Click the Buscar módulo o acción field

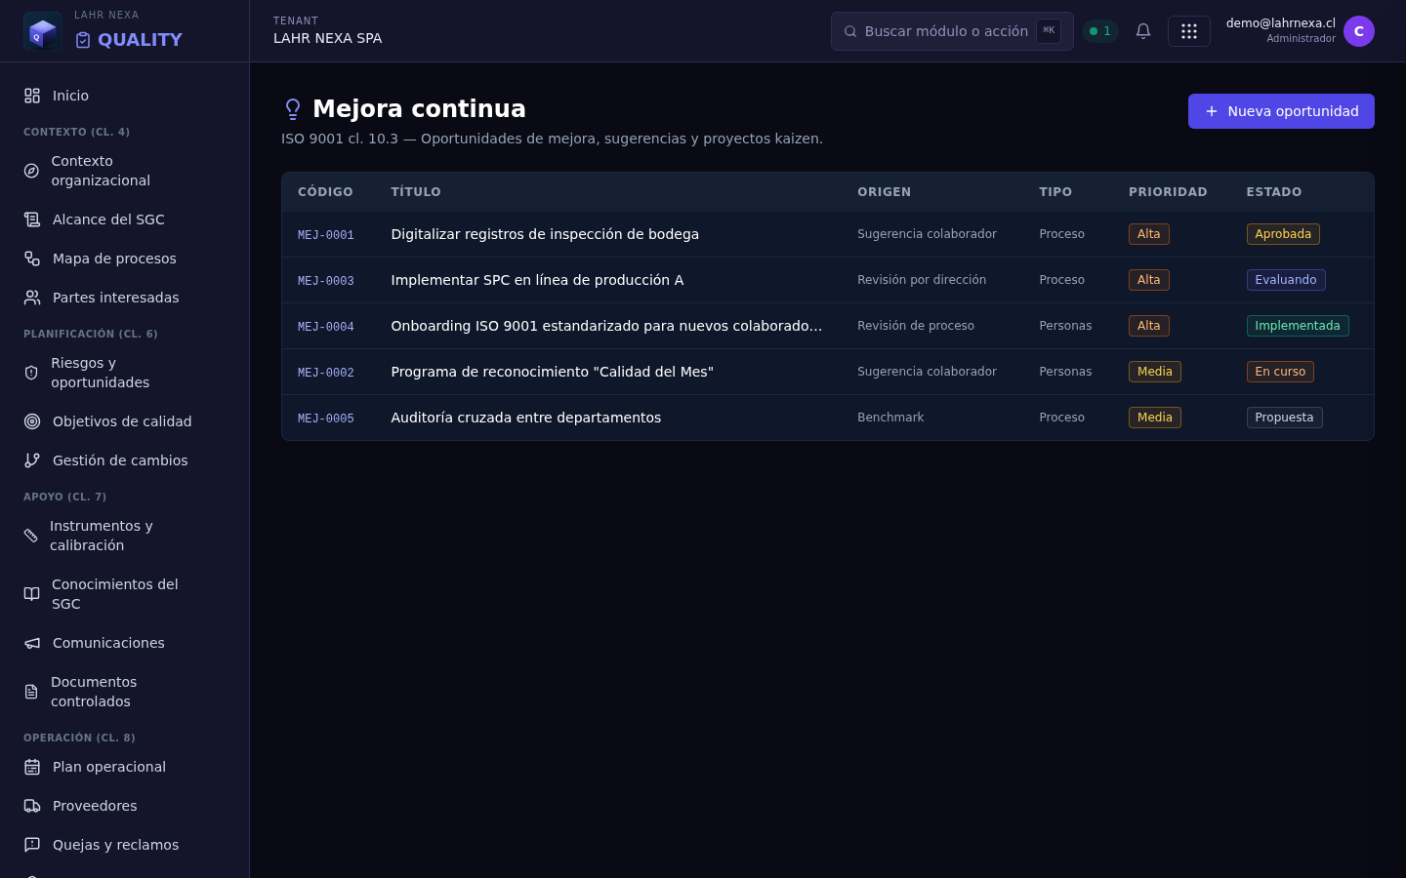(x=952, y=31)
